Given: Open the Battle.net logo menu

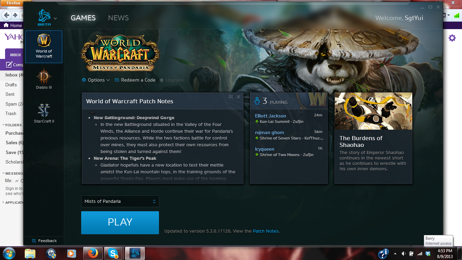Looking at the screenshot, I should click(47, 18).
